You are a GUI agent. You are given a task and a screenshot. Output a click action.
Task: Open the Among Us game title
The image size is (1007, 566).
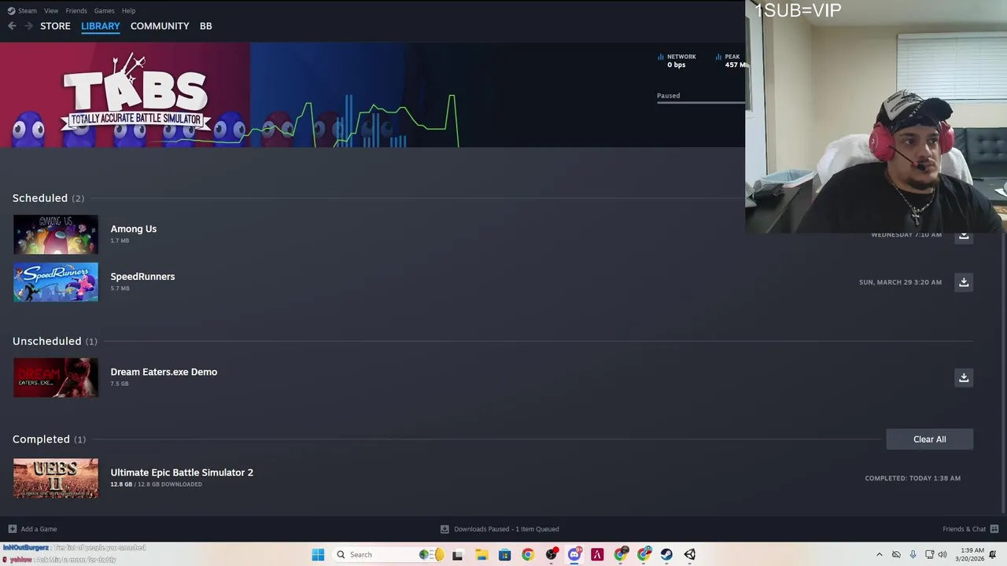pyautogui.click(x=134, y=229)
